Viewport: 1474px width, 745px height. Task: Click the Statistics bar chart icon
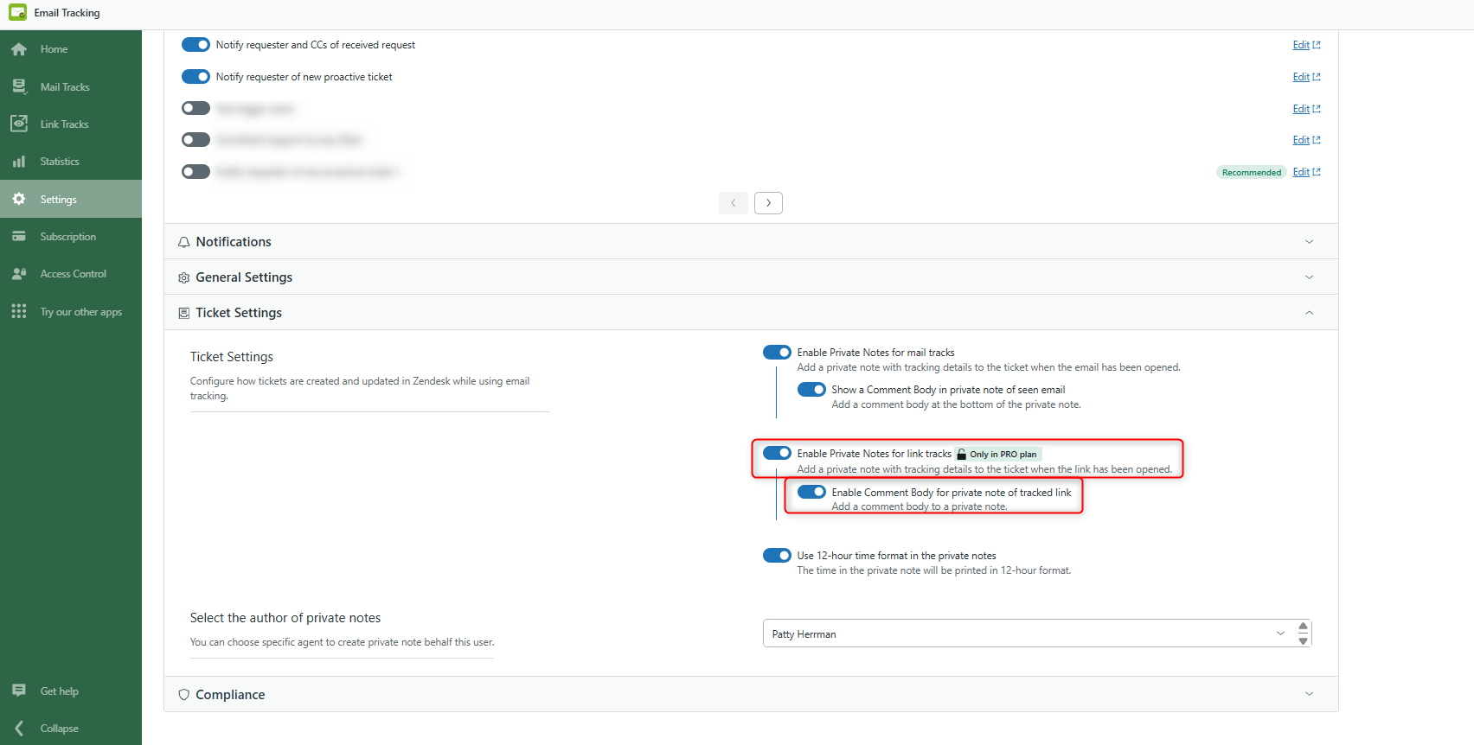click(x=19, y=162)
